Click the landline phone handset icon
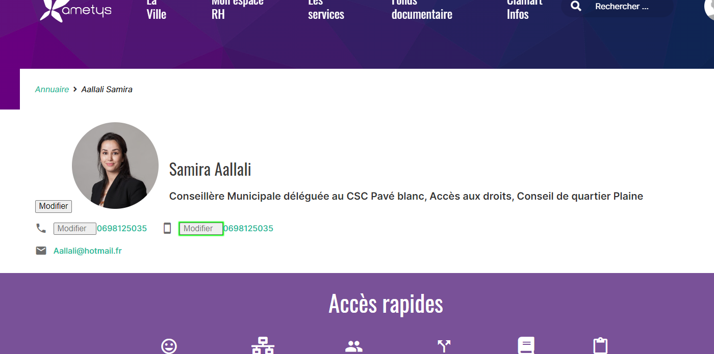Image resolution: width=714 pixels, height=354 pixels. (41, 228)
